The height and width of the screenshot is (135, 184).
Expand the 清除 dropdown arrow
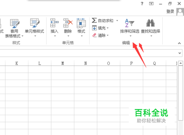107,35
